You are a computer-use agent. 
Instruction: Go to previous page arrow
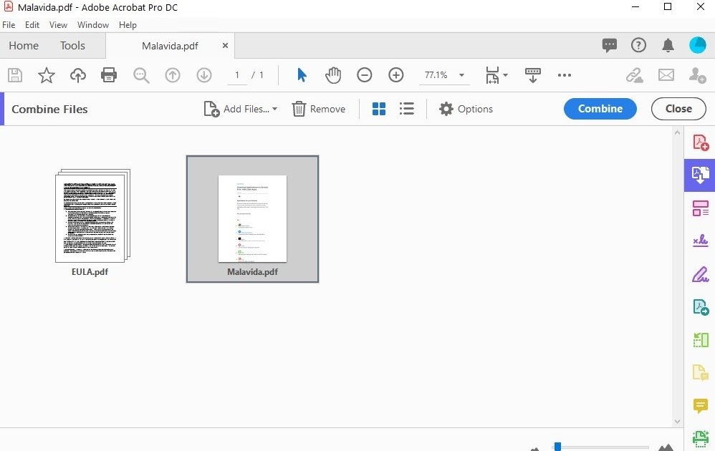[x=173, y=75]
